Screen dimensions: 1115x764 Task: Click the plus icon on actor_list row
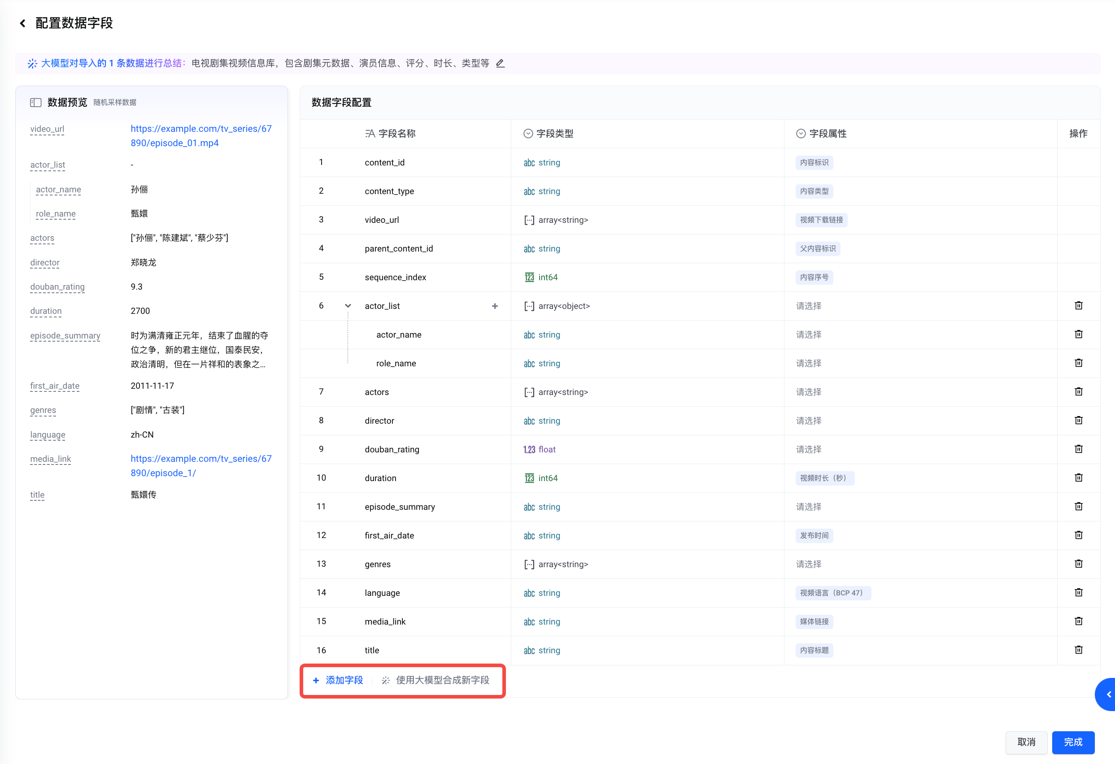495,306
